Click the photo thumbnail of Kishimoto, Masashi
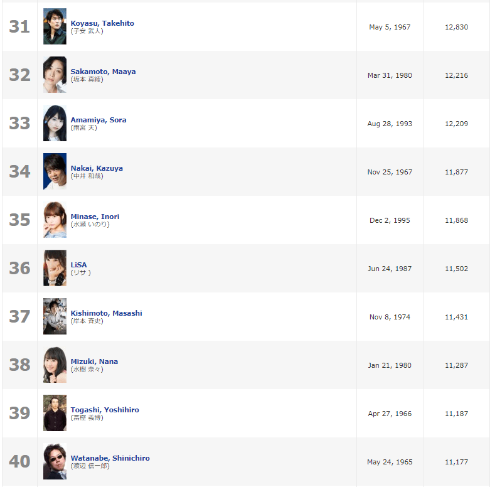 (x=55, y=316)
